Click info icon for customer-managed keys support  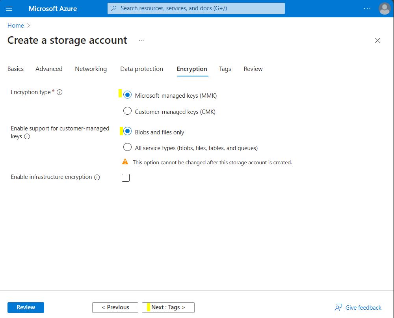point(27,137)
